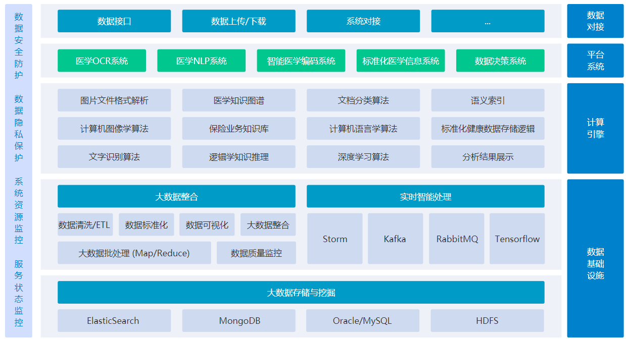Open the 医学NLP系统 green box

[201, 61]
